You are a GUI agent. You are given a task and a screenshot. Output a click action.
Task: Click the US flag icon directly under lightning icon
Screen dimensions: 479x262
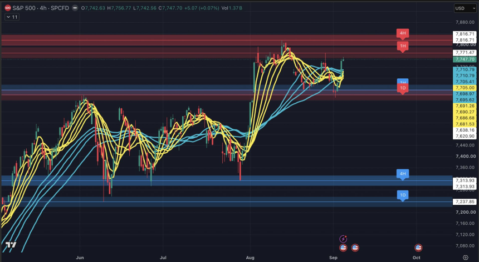(x=343, y=248)
